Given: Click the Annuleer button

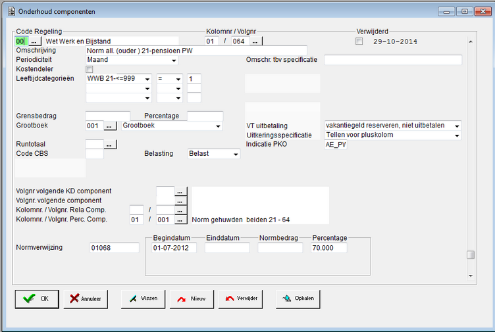Looking at the screenshot, I should [x=86, y=298].
